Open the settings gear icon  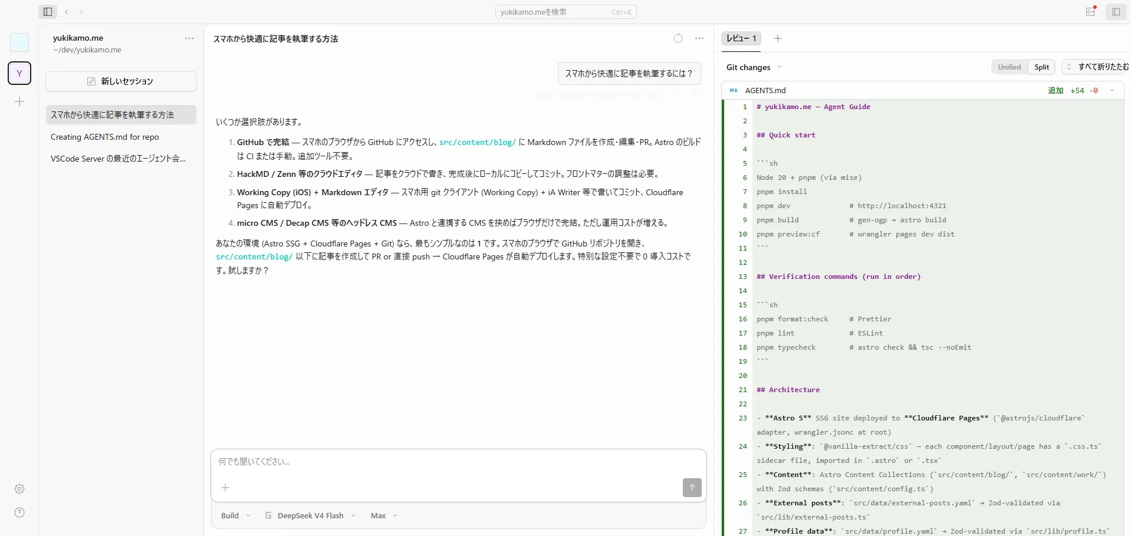pos(19,489)
